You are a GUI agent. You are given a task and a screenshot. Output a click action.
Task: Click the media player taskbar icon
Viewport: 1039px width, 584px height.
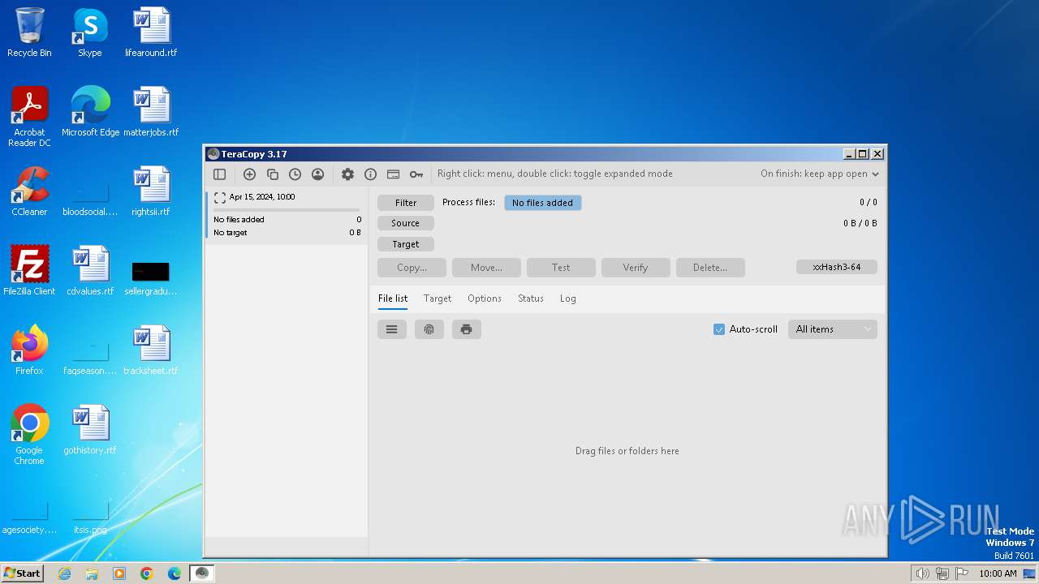[119, 573]
